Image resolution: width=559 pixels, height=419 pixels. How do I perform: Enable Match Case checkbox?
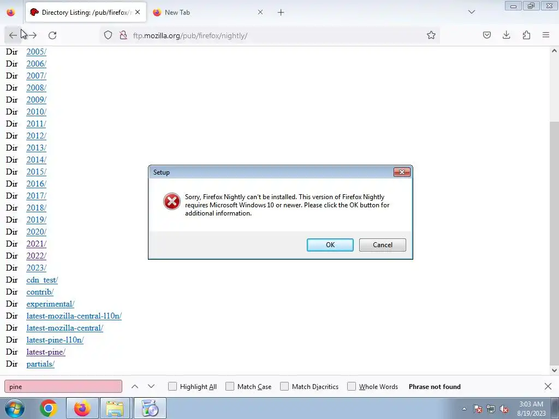pos(230,387)
